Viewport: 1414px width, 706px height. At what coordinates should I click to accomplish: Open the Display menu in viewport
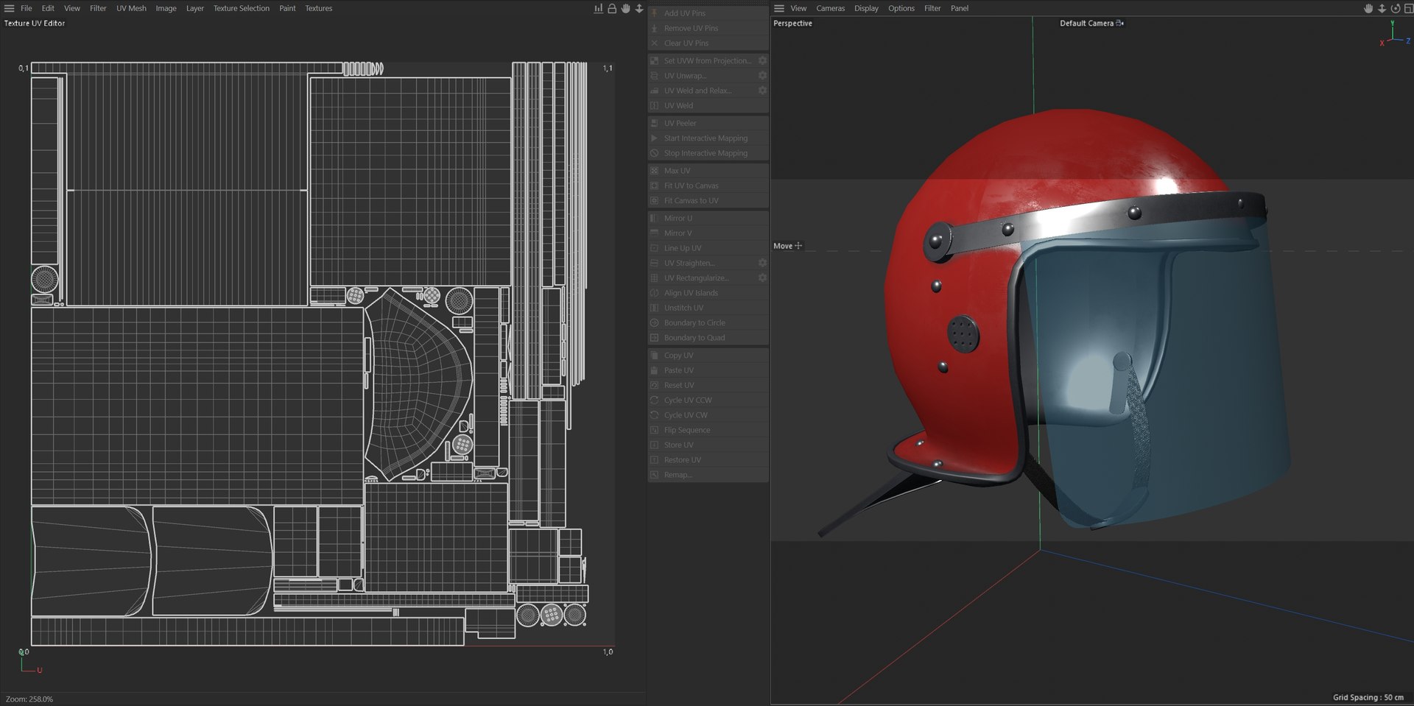866,8
